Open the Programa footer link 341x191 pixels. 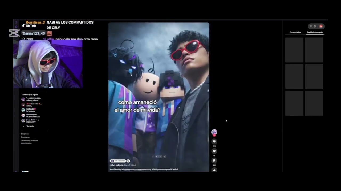(25, 137)
